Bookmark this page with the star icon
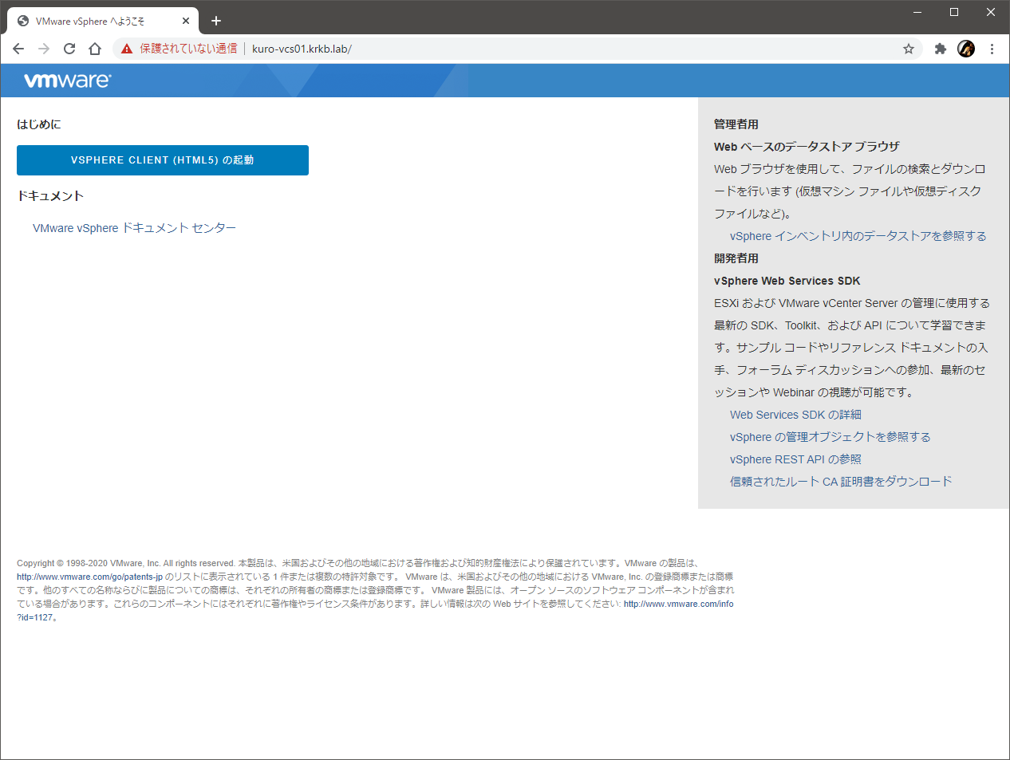1010x760 pixels. pos(908,49)
